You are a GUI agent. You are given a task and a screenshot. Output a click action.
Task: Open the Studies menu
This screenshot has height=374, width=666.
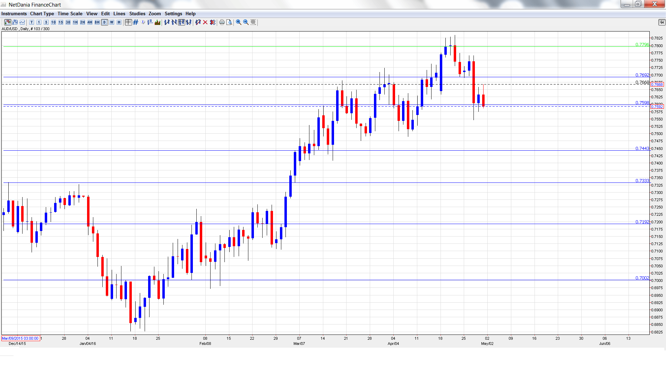(137, 14)
